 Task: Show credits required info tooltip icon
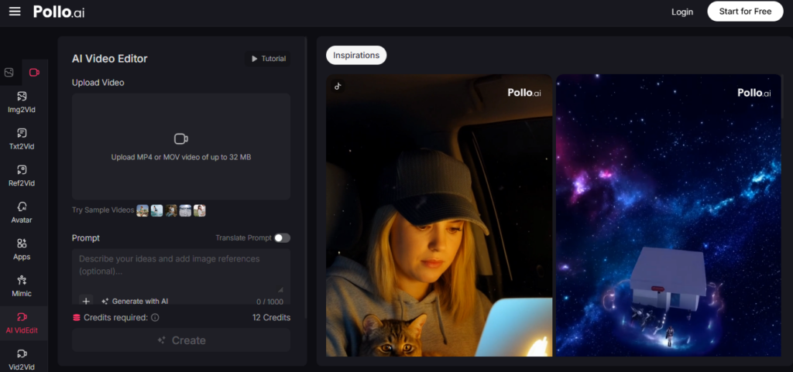155,318
